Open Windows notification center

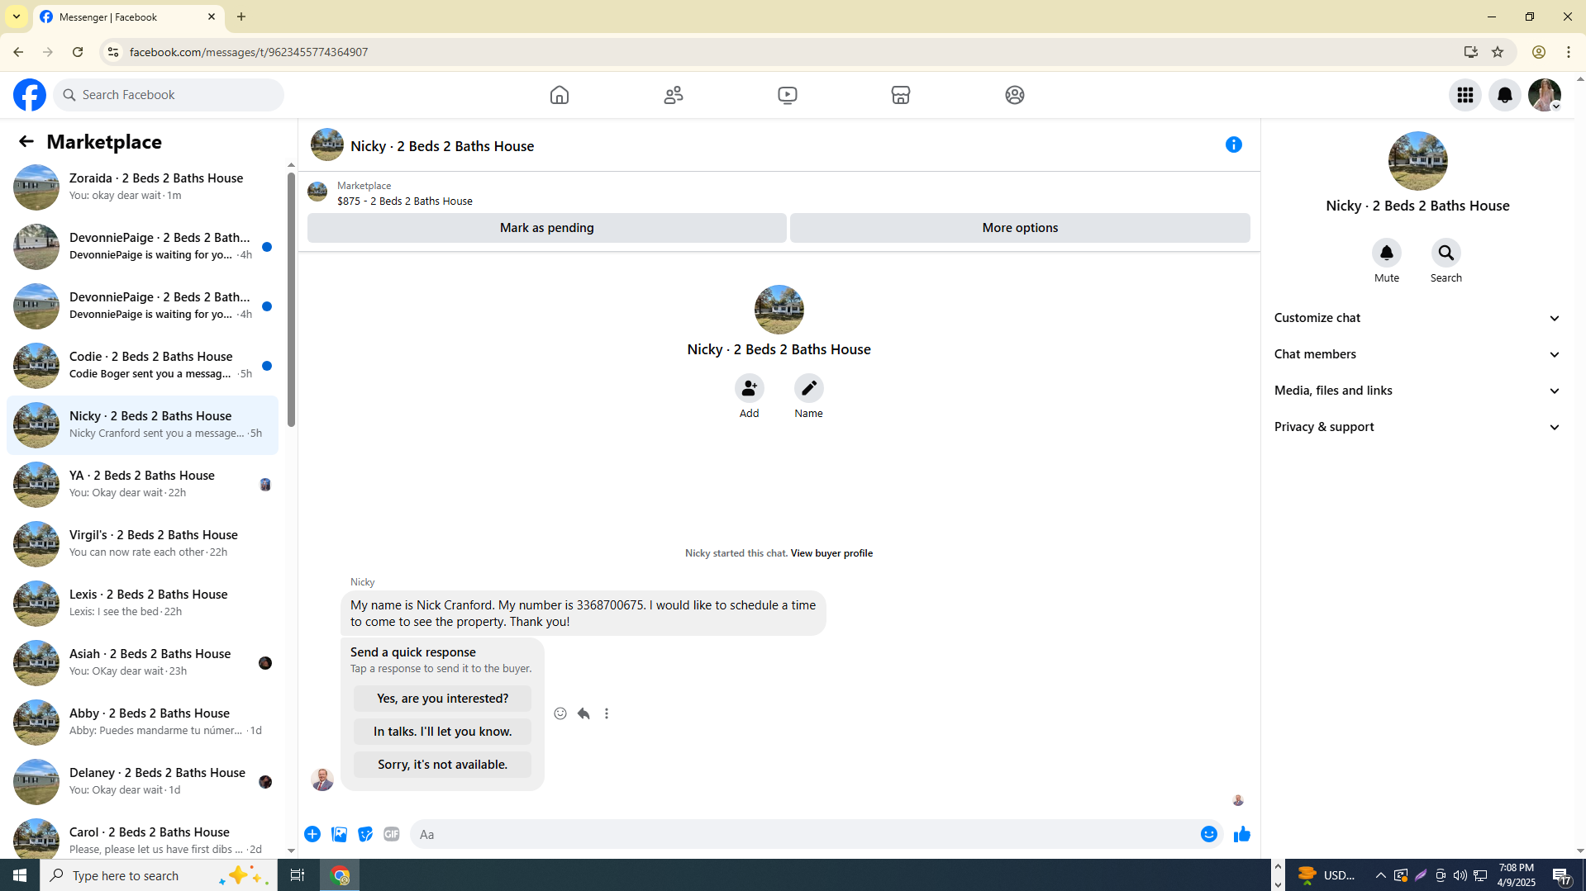click(1562, 875)
